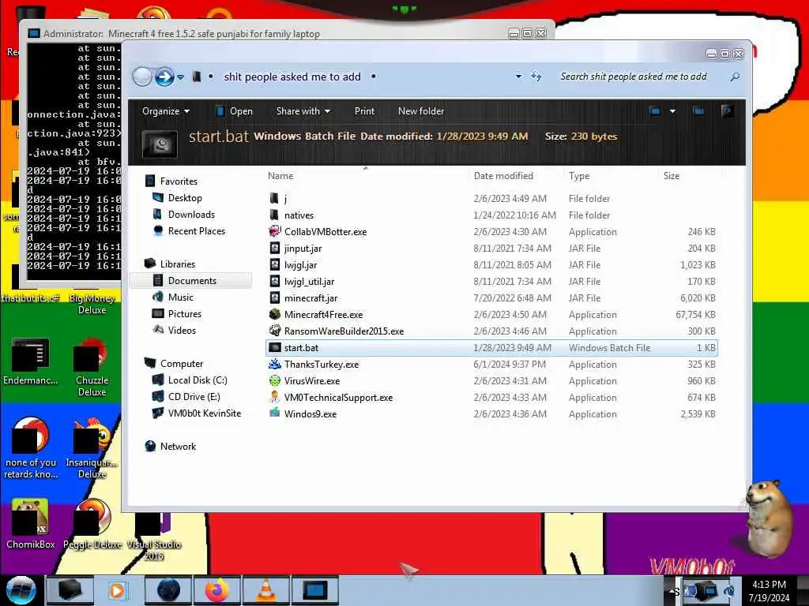Click the New folder button

pyautogui.click(x=421, y=111)
